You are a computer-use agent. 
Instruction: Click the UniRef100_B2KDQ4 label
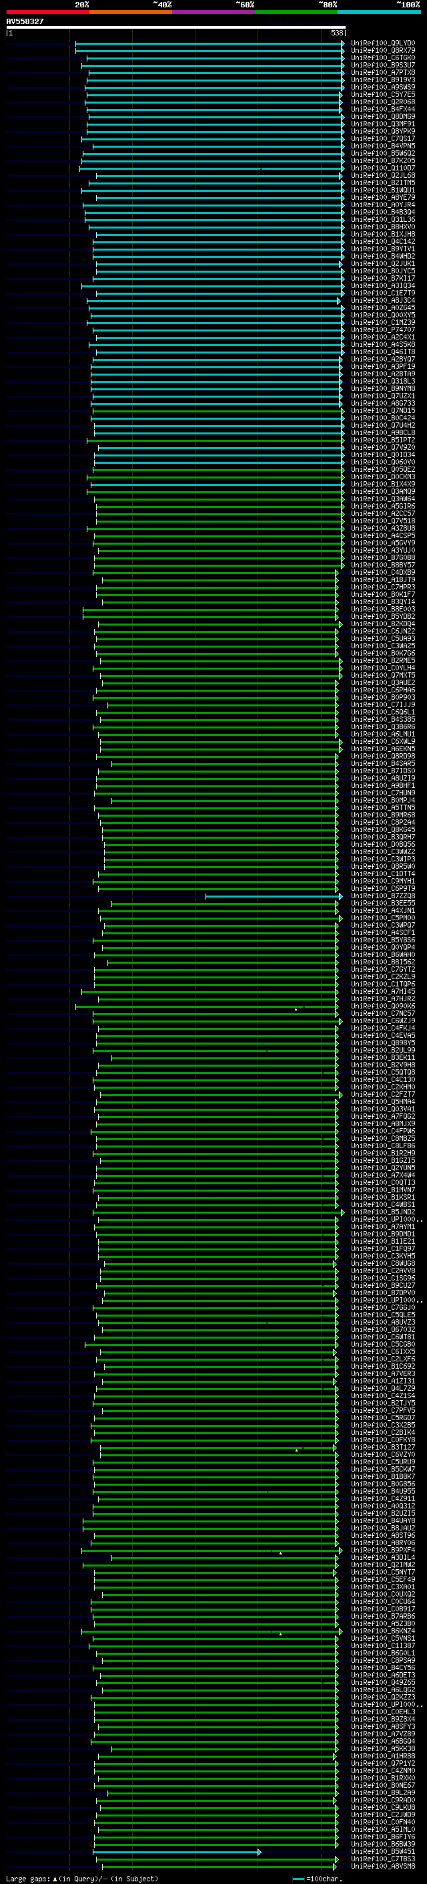click(383, 624)
